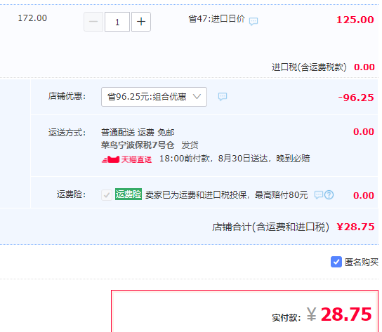
Task: Increase quantity with the plus button
Action: click(x=141, y=22)
